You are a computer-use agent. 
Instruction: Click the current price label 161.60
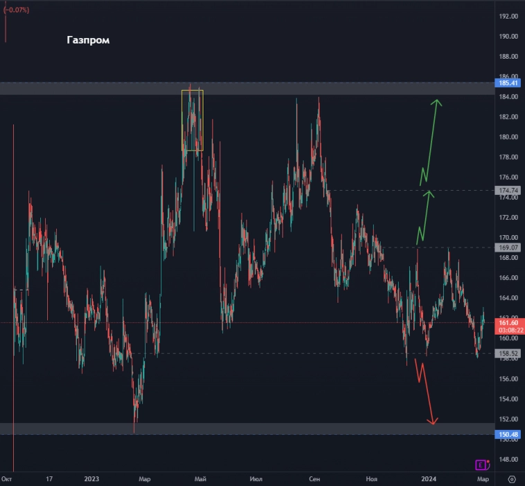[x=508, y=322]
